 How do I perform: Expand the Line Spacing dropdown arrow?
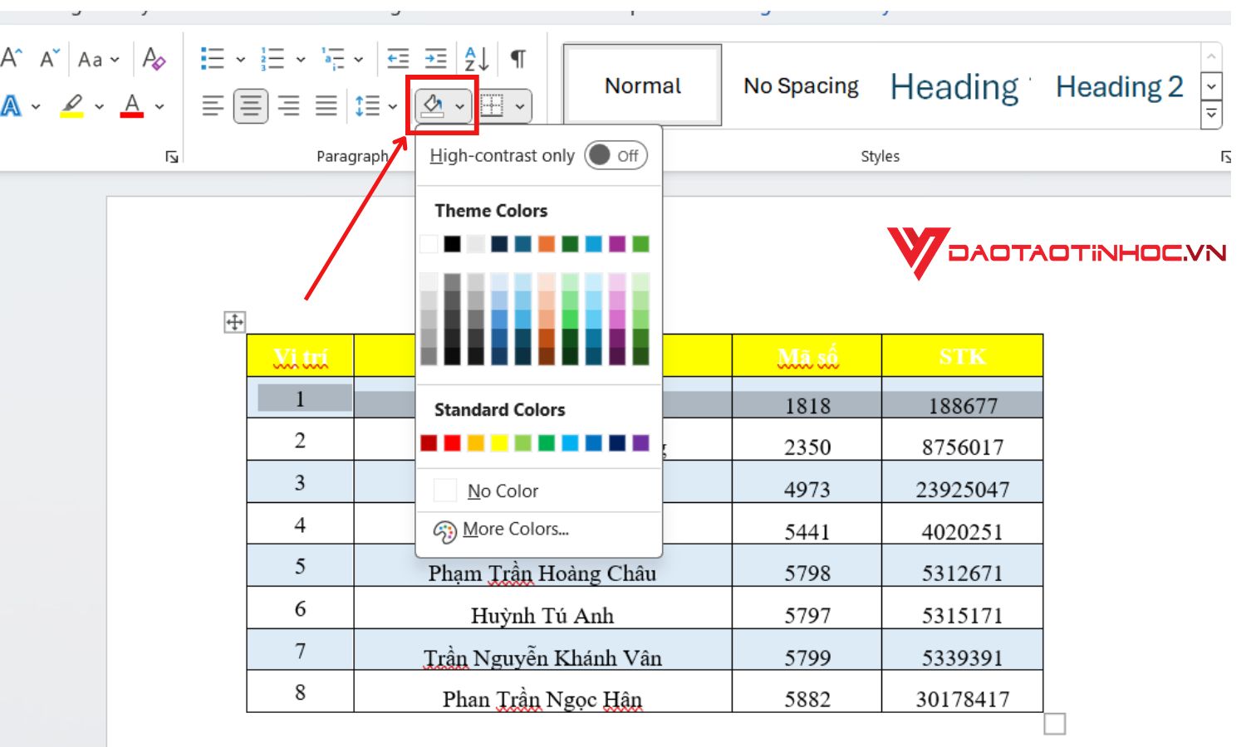(393, 107)
